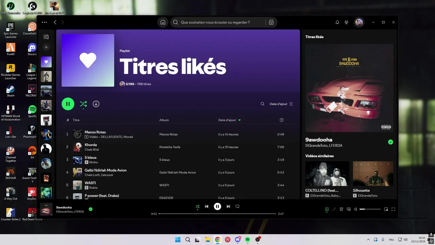Select WA9TI track title
Viewport: 435px width, 245px height.
pyautogui.click(x=90, y=183)
